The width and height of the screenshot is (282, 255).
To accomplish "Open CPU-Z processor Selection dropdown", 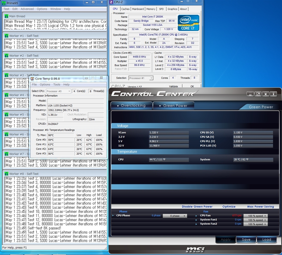I will click(x=141, y=78).
